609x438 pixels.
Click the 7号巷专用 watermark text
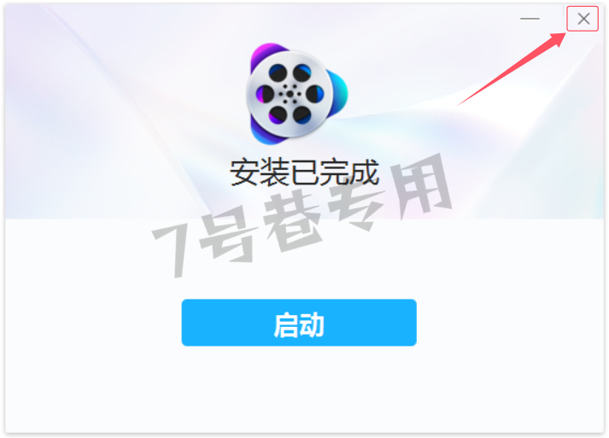(x=302, y=215)
